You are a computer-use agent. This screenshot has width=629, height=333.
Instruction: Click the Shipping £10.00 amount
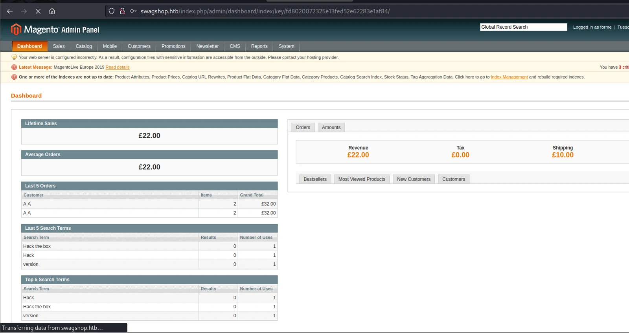click(563, 155)
